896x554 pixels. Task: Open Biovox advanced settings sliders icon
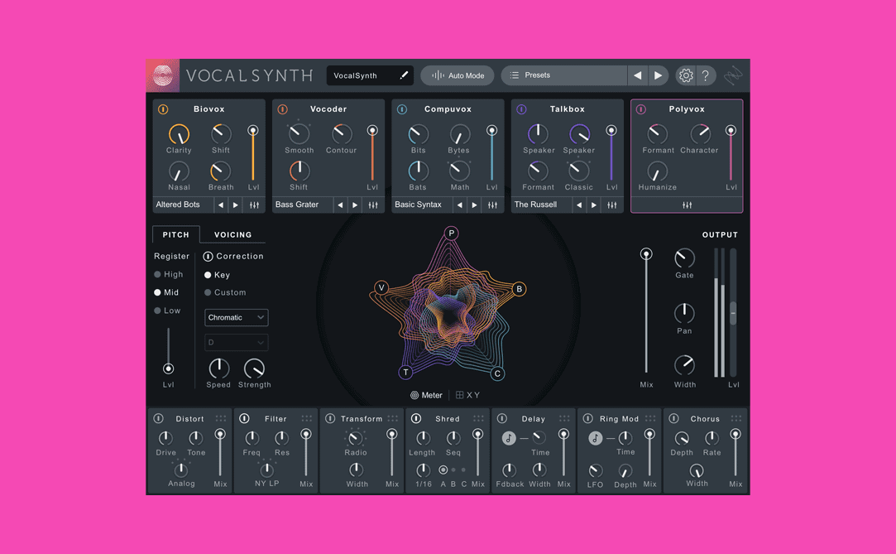click(x=255, y=205)
